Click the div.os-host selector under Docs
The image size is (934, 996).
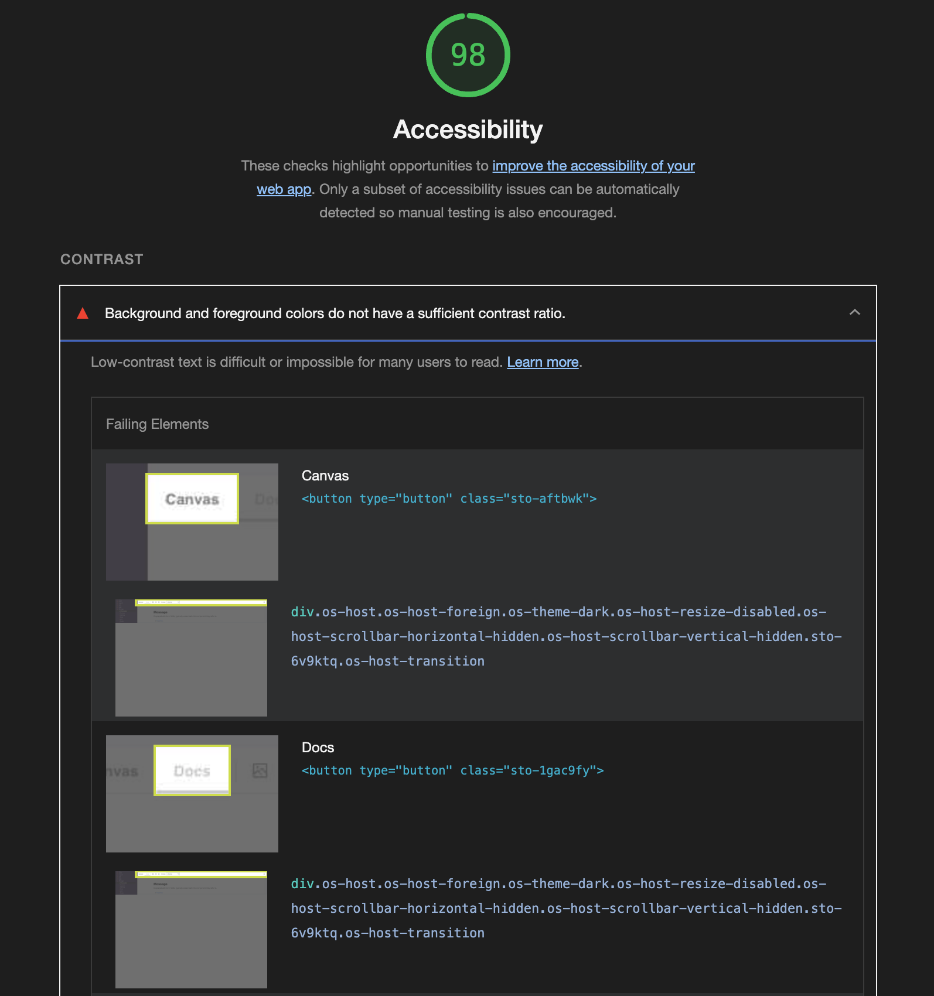(x=565, y=908)
